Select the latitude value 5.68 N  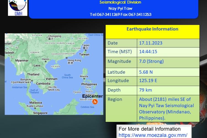[x=146, y=72]
